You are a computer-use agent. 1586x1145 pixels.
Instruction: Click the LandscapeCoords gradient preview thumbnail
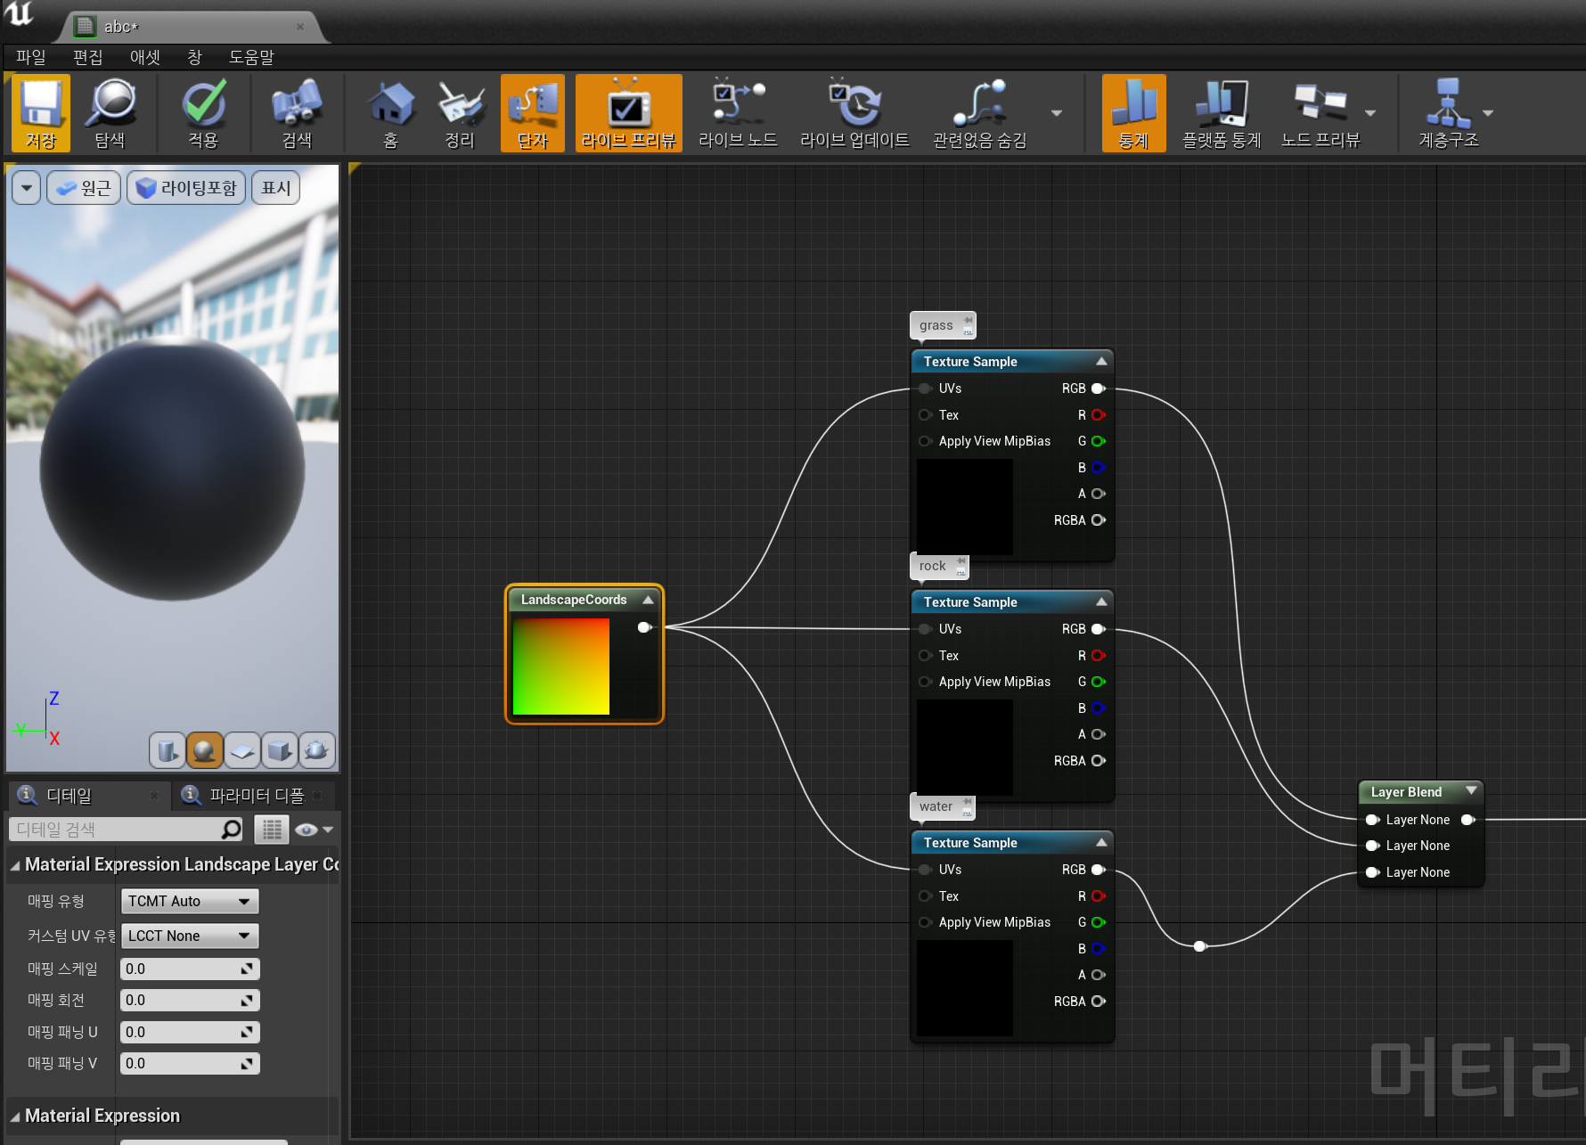561,667
